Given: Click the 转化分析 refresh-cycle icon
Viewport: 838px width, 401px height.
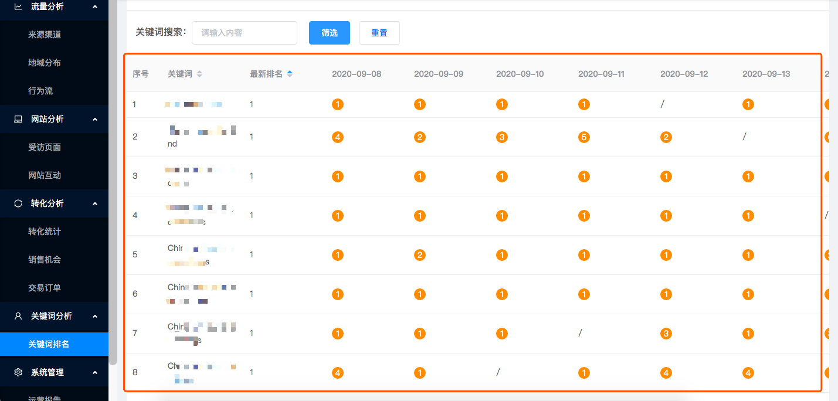Looking at the screenshot, I should [18, 203].
